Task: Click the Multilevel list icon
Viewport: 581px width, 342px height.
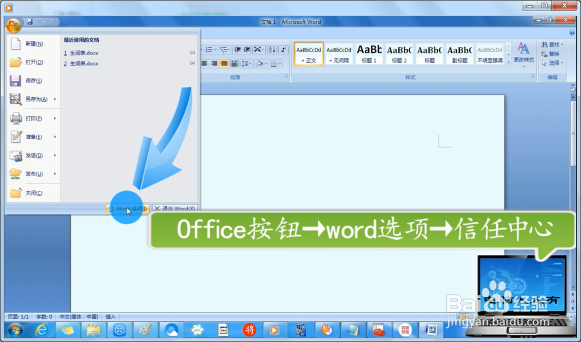Action: pos(224,49)
